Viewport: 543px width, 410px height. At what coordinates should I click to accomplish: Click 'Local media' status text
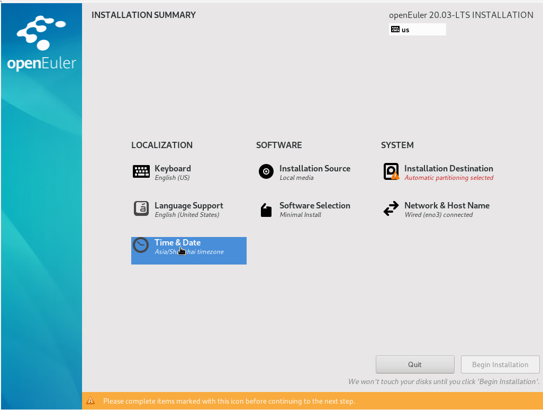point(296,178)
